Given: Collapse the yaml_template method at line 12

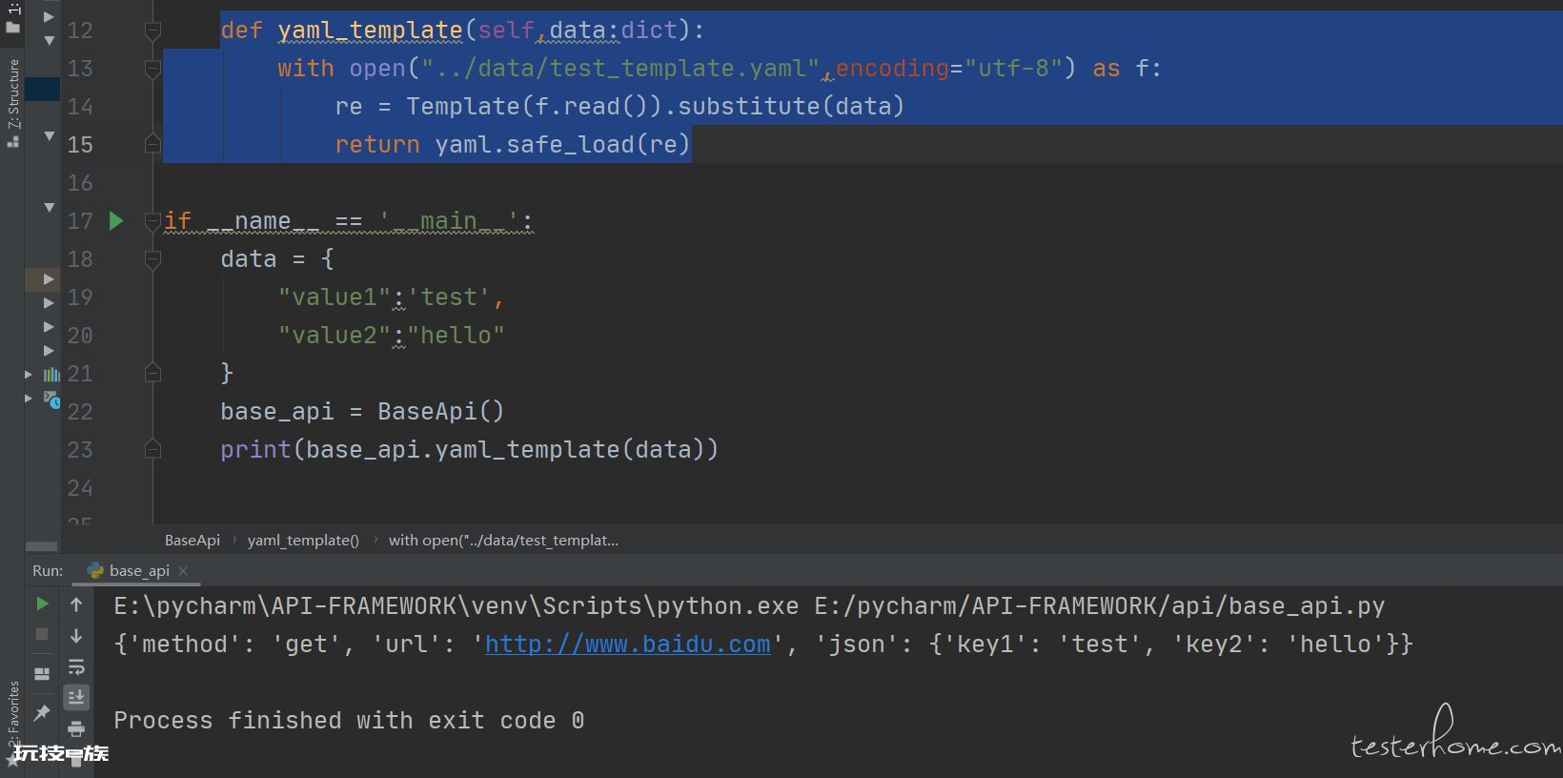Looking at the screenshot, I should click(x=152, y=31).
